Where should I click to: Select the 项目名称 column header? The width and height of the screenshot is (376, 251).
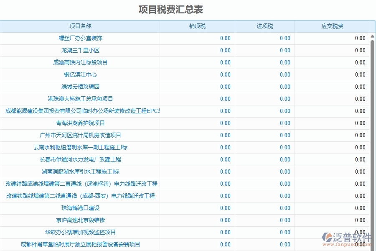(x=80, y=26)
